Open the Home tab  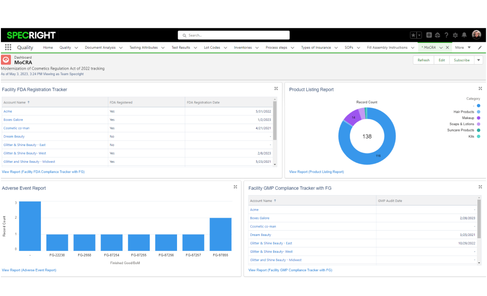point(48,47)
